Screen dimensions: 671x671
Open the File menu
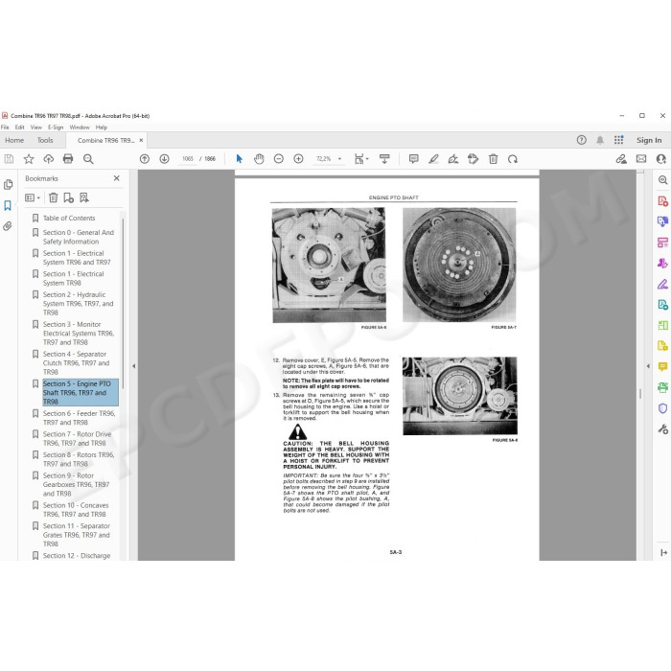click(5, 127)
